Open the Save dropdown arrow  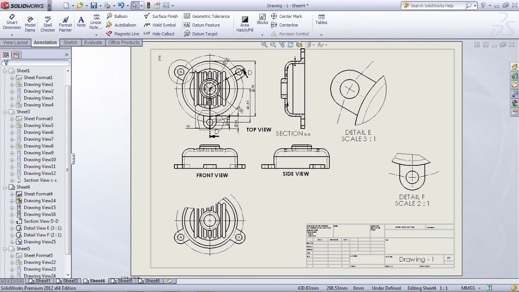tap(100, 5)
